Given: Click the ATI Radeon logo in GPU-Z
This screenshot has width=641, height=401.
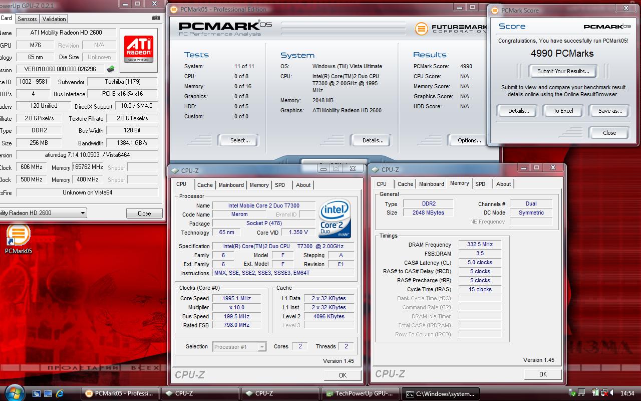Looking at the screenshot, I should click(x=139, y=49).
